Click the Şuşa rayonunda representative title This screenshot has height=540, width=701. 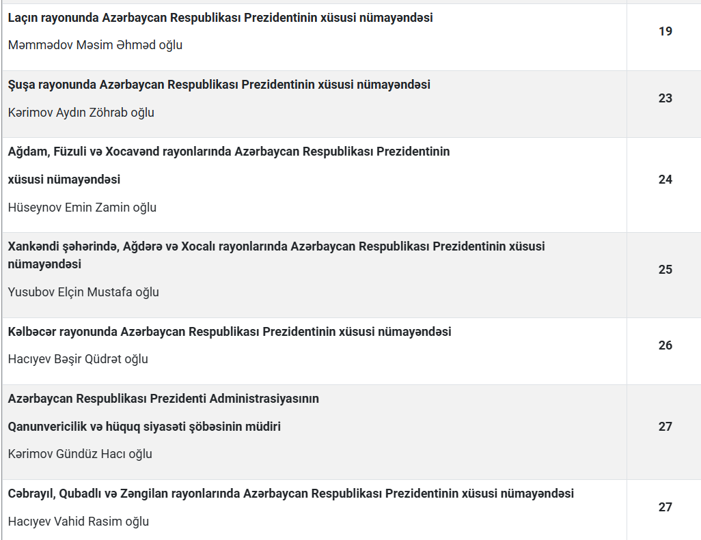coord(219,85)
